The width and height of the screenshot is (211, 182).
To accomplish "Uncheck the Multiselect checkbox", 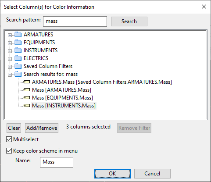I will (9, 139).
